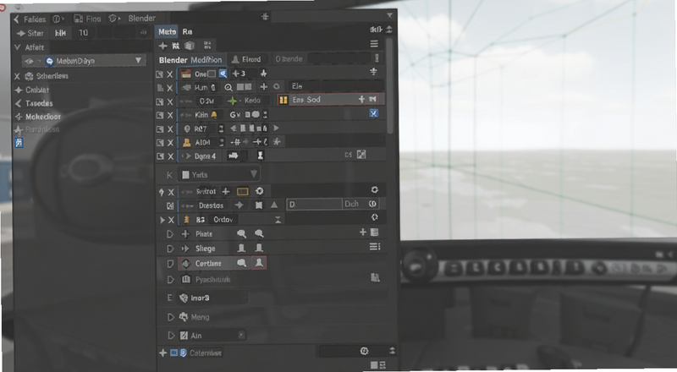
Task: Click the magnifier icon in Hum row
Action: (228, 88)
